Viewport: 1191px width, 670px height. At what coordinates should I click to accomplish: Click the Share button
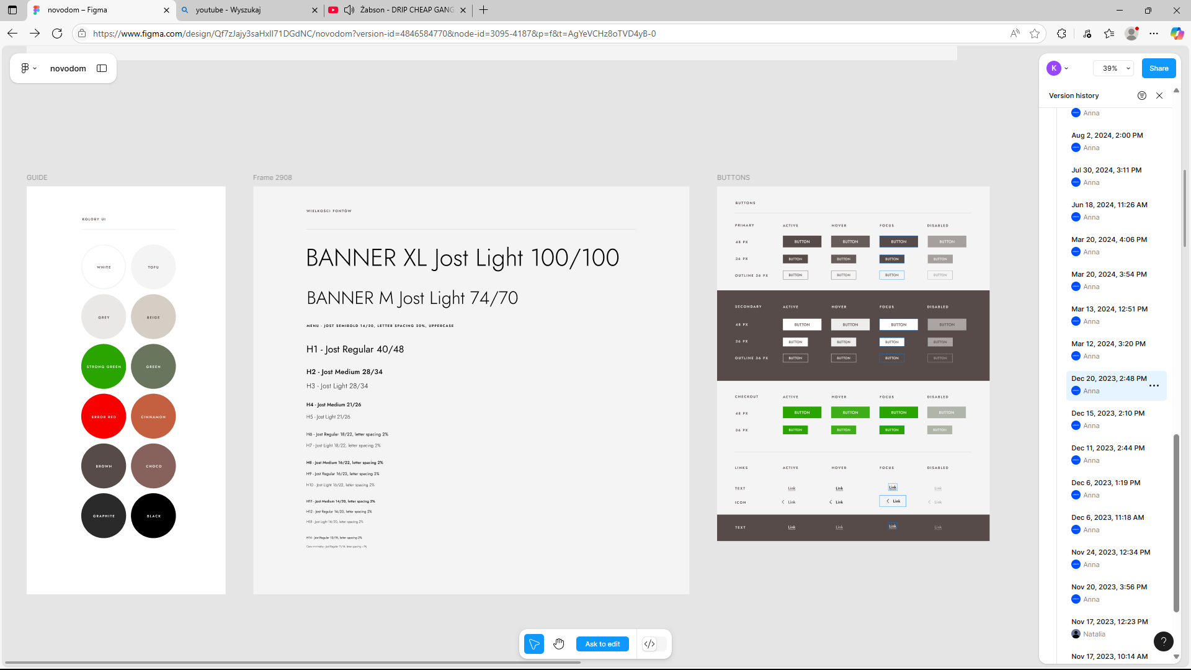click(x=1158, y=68)
